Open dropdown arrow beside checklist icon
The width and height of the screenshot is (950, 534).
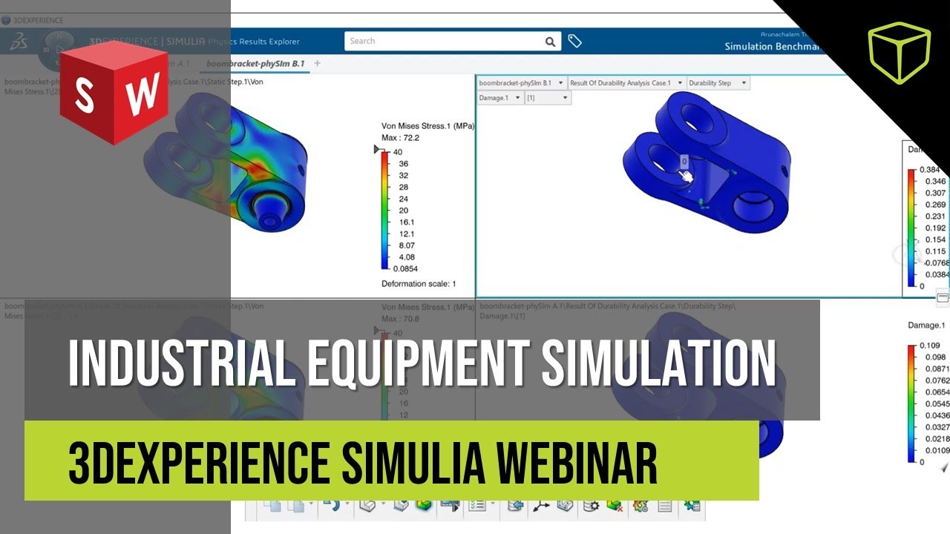click(x=491, y=504)
